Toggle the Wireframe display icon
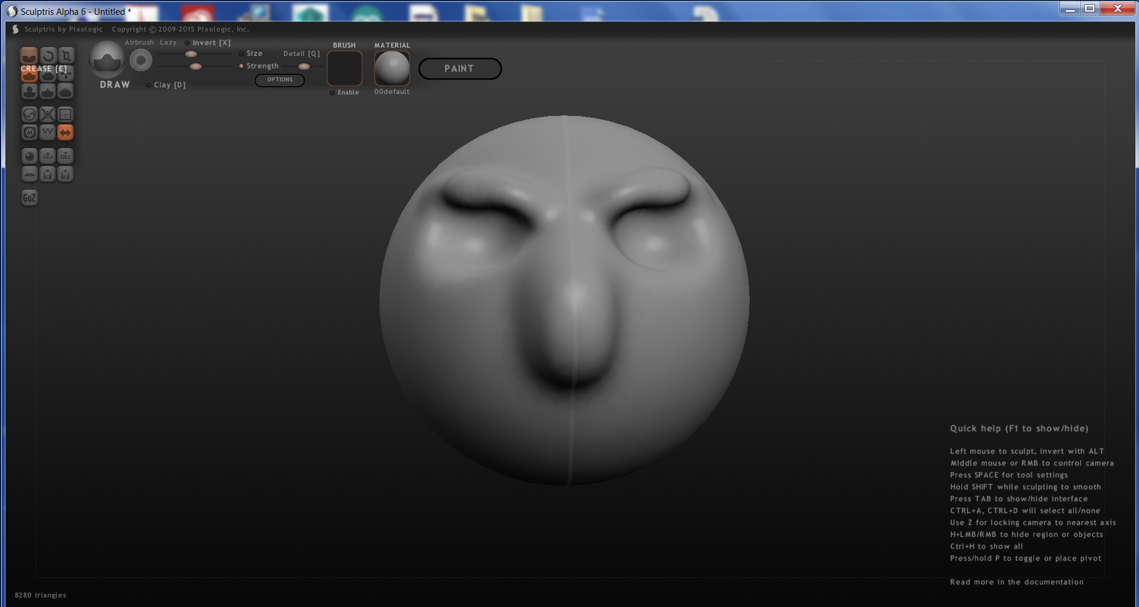1139x607 pixels. (x=48, y=132)
